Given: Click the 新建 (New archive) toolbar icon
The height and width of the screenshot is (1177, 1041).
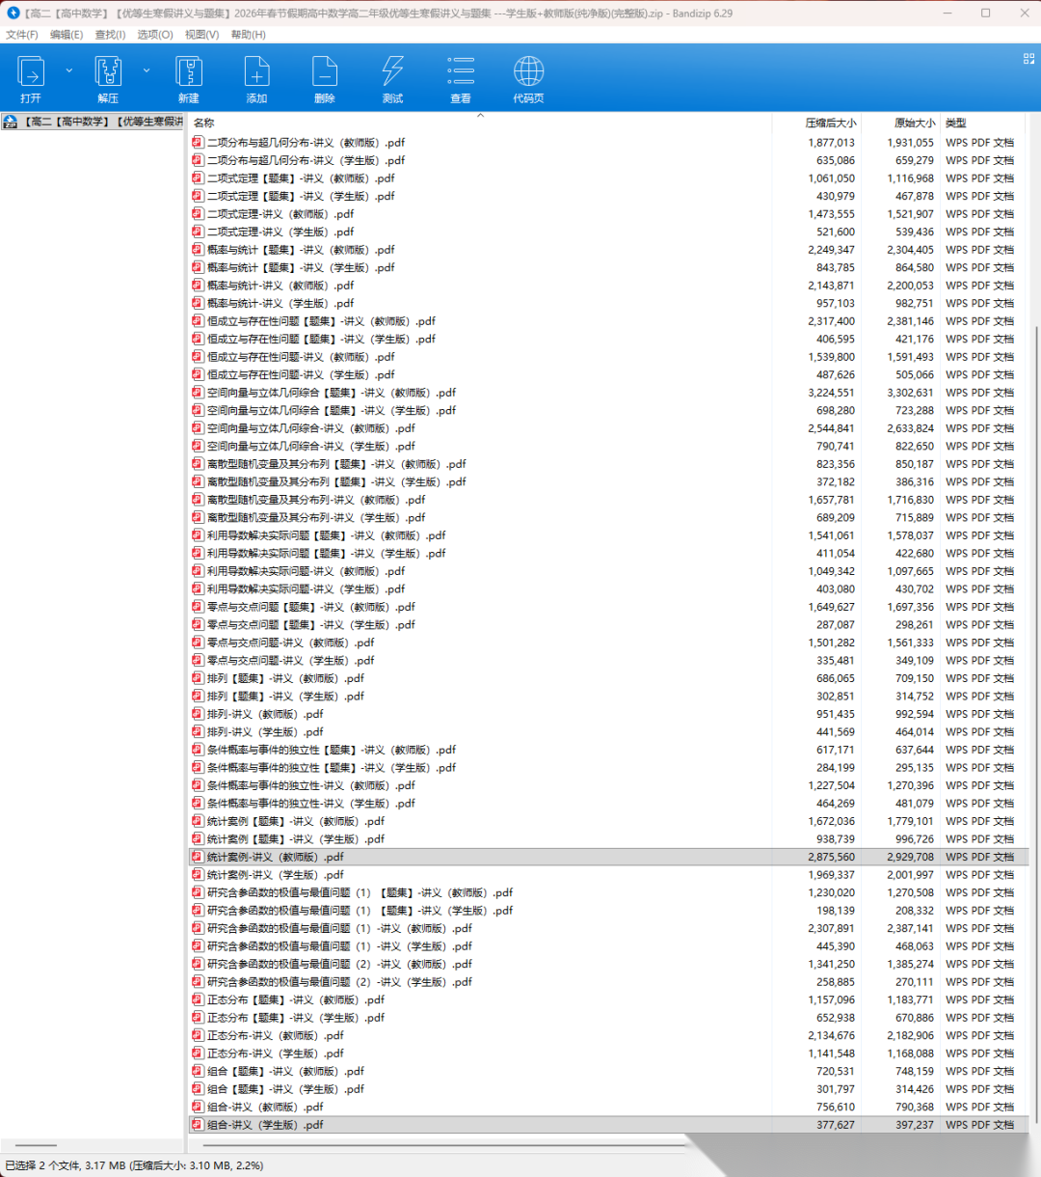Looking at the screenshot, I should coord(189,77).
